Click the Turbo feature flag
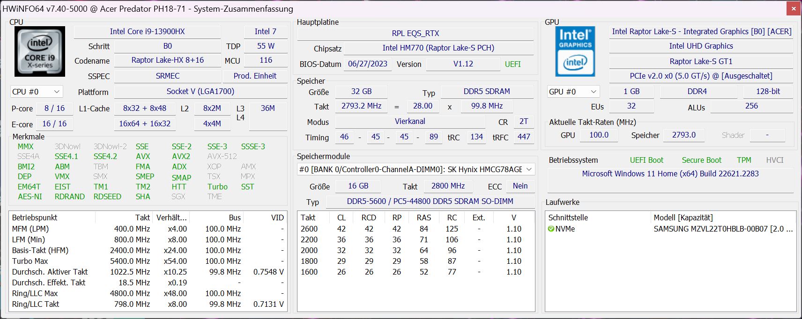Viewport: 802px width, 319px height. tap(217, 187)
